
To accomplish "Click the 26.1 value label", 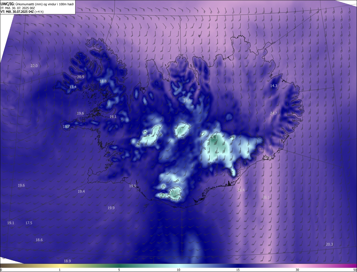I will click(266, 197).
